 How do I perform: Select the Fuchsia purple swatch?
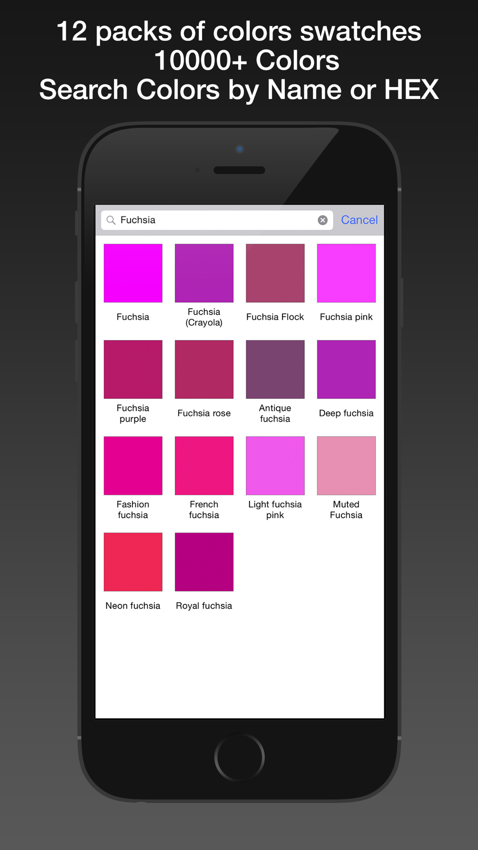tap(133, 370)
